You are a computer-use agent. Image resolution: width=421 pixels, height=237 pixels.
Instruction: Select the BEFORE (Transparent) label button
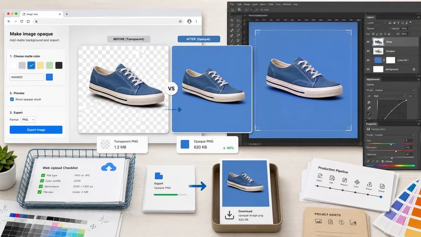(x=129, y=39)
